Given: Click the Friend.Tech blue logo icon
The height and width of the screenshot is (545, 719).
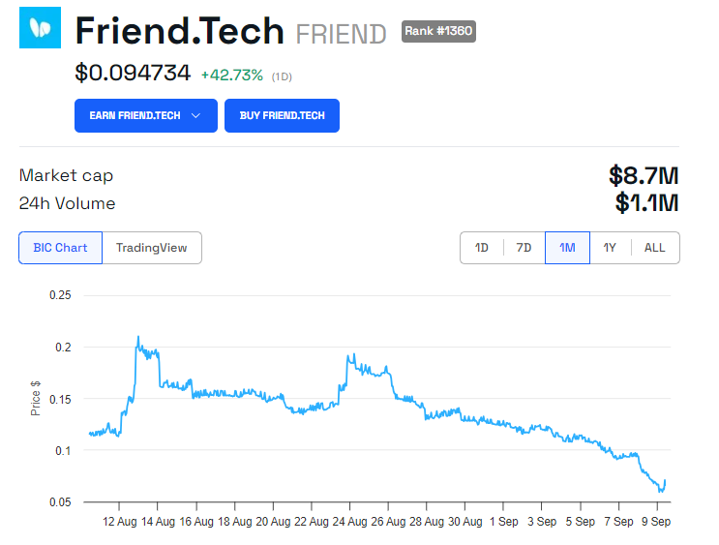Looking at the screenshot, I should (x=40, y=27).
